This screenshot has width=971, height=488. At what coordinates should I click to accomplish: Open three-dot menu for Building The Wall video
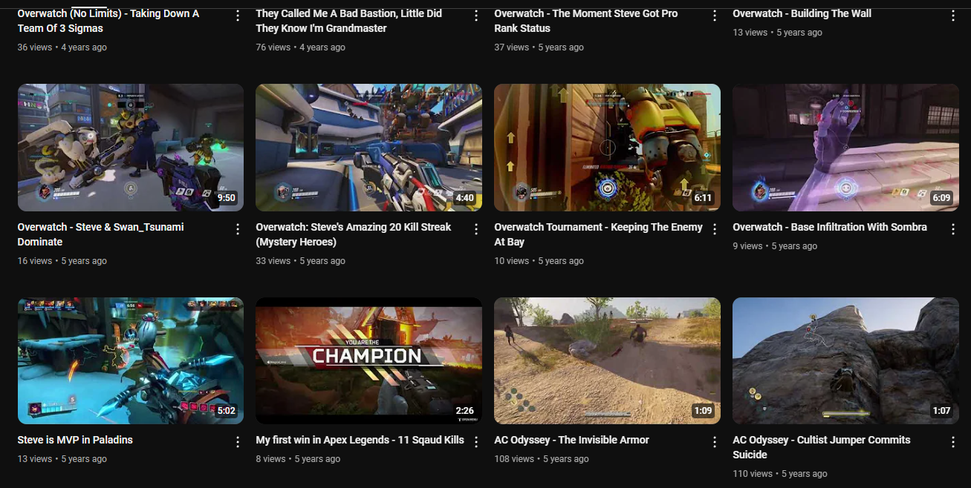953,16
